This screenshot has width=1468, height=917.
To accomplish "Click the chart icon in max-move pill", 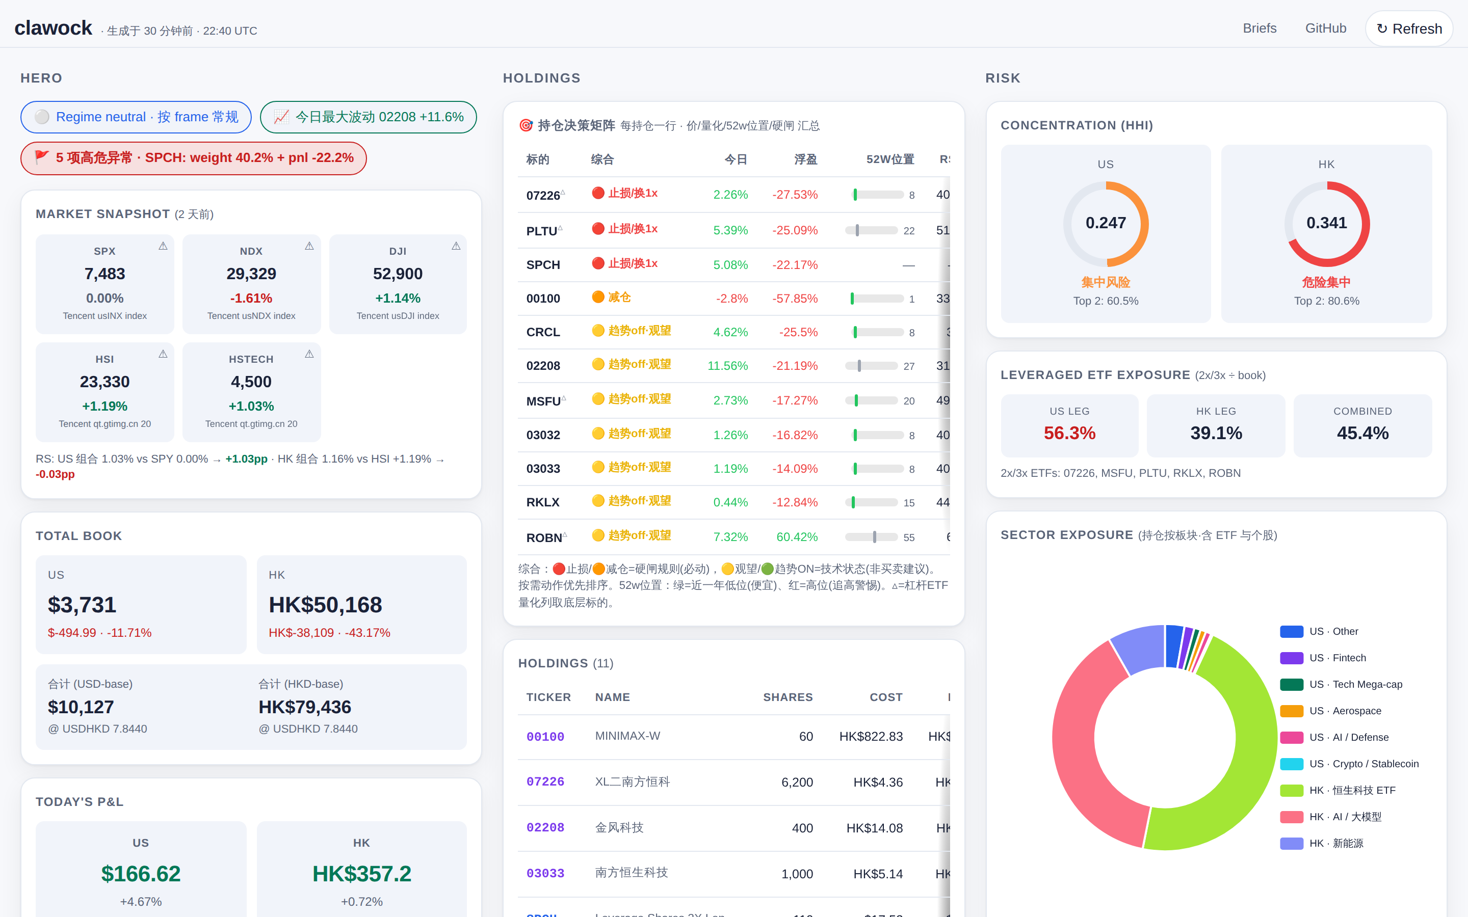I will [x=281, y=117].
